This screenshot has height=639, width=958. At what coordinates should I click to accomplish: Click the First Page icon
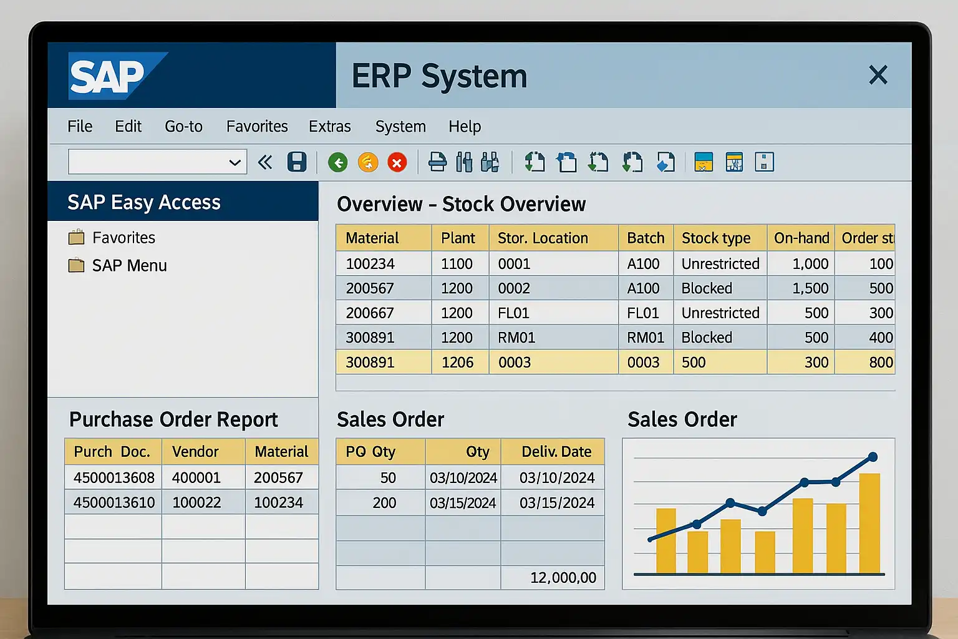click(535, 162)
